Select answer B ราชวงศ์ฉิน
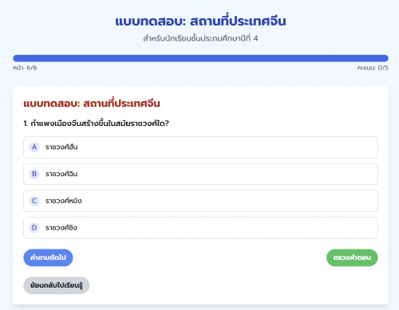This screenshot has height=310, width=399. [200, 174]
